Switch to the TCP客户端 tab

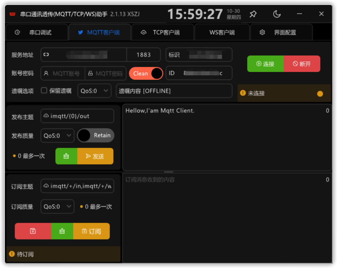[x=163, y=32]
